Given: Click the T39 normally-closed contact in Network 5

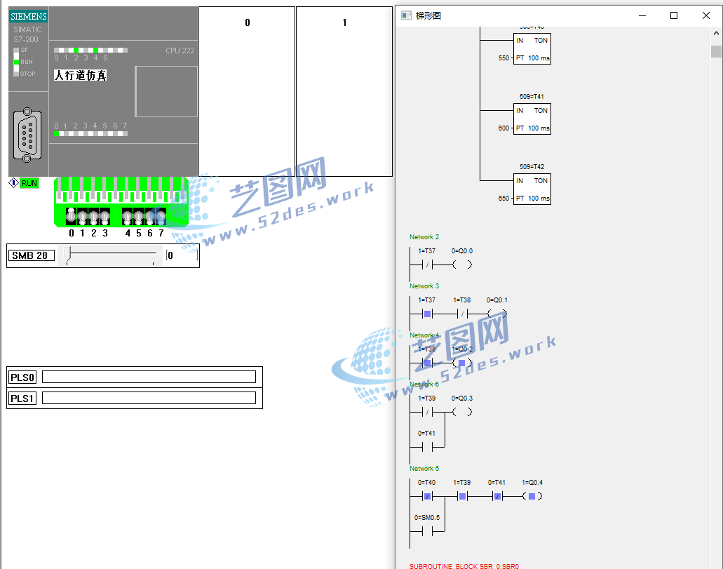Looking at the screenshot, I should pyautogui.click(x=428, y=412).
